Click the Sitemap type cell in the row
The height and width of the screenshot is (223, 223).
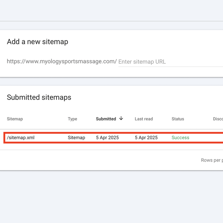coord(76,138)
